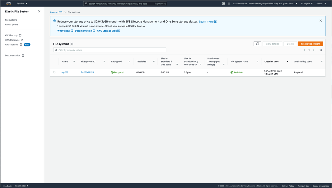
Task: Open Documentation in the sidebar
Action: pos(13,55)
